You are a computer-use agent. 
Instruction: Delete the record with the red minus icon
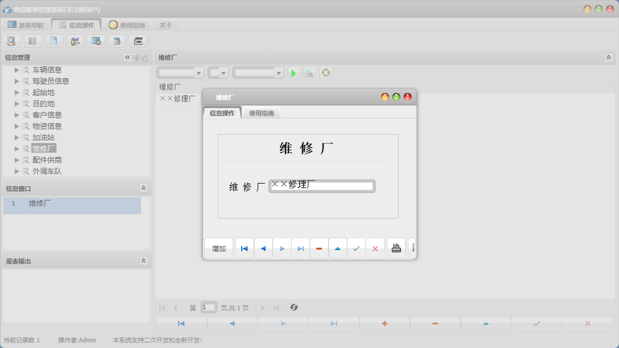[x=319, y=248]
